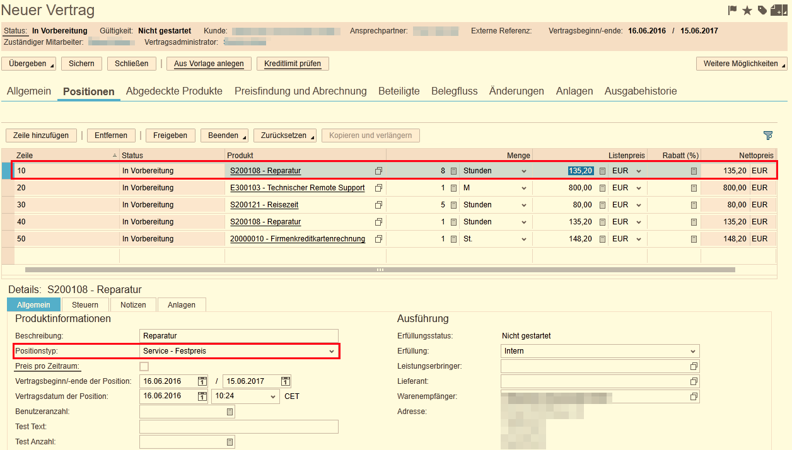
Task: Select the Steuern details tab
Action: click(84, 305)
